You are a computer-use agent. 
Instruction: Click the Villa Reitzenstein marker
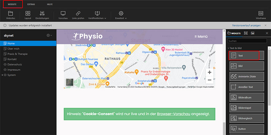(184, 67)
